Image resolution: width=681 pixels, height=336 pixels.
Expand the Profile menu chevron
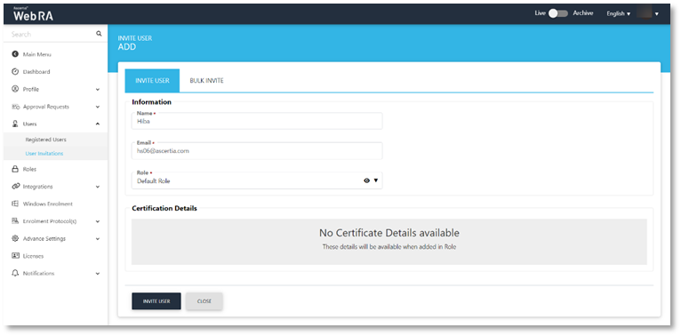click(97, 90)
